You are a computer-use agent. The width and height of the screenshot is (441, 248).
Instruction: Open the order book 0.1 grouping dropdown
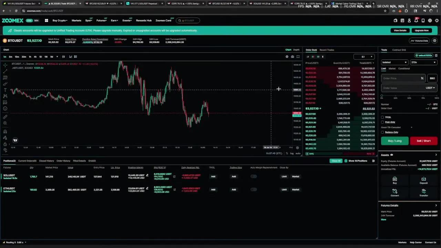click(364, 57)
